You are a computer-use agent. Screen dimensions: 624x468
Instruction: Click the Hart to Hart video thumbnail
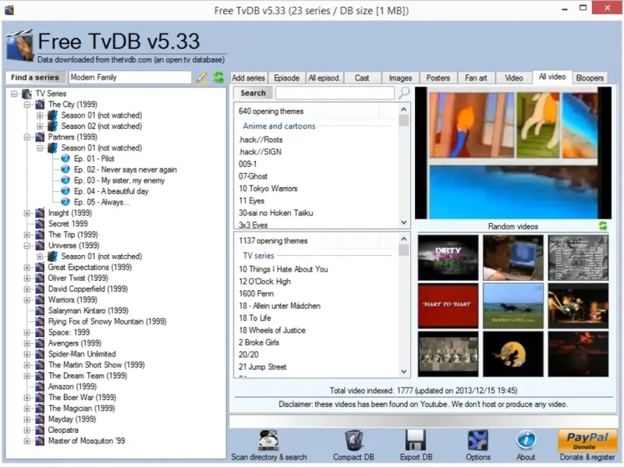pos(448,305)
